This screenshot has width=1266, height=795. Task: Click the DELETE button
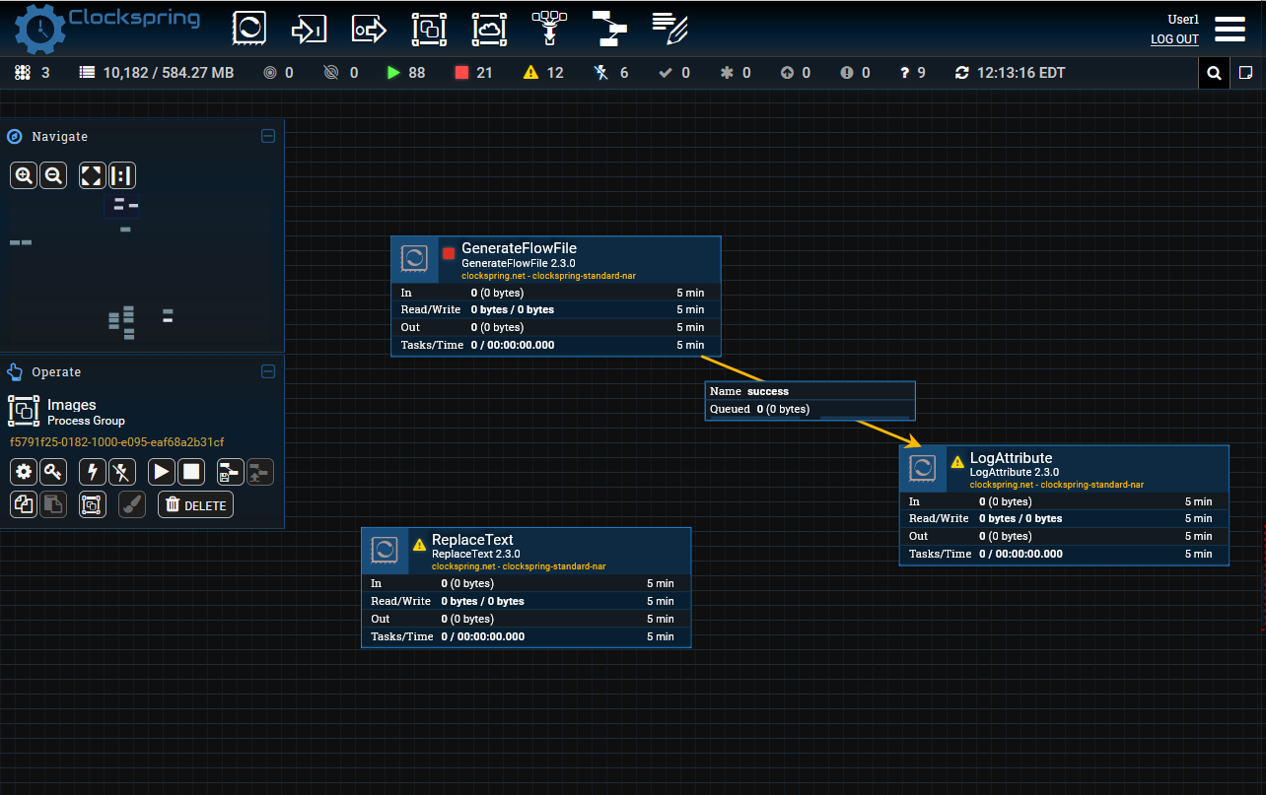coord(196,504)
